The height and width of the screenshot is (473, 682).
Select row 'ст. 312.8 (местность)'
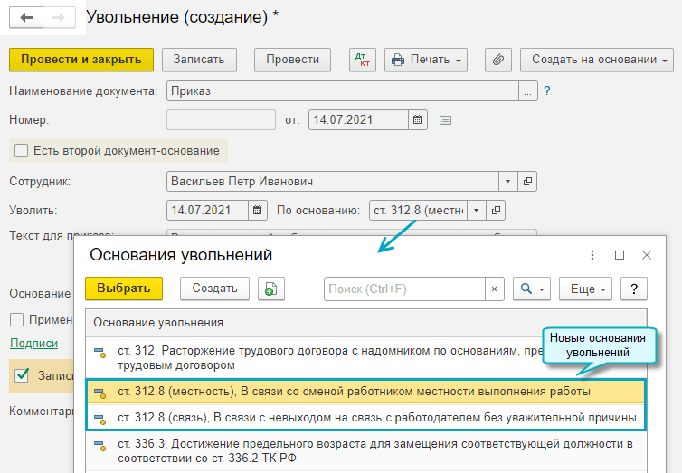(366, 392)
